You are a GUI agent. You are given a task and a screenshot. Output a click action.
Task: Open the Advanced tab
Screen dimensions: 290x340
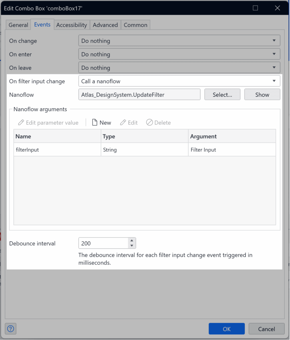(x=105, y=25)
